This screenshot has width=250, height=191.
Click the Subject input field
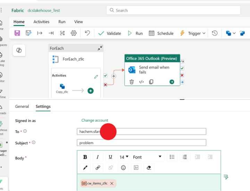coord(141,142)
